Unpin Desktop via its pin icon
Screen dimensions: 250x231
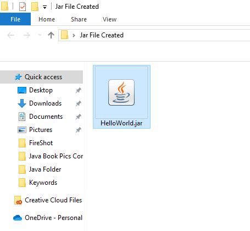79,90
